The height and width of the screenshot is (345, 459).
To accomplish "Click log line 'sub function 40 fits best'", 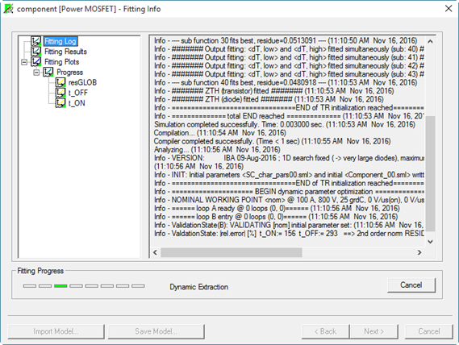I will [286, 82].
